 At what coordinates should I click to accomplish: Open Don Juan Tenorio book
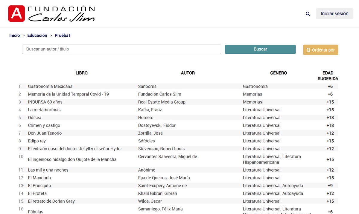[45, 133]
